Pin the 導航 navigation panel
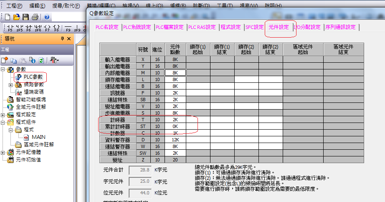This screenshot has width=385, height=202. pyautogui.click(x=62, y=39)
